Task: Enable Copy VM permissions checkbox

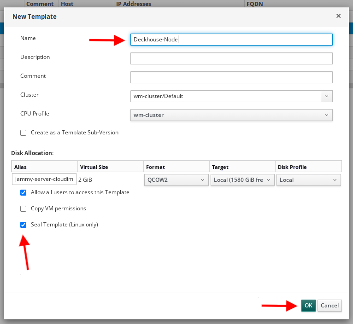Action: point(24,208)
